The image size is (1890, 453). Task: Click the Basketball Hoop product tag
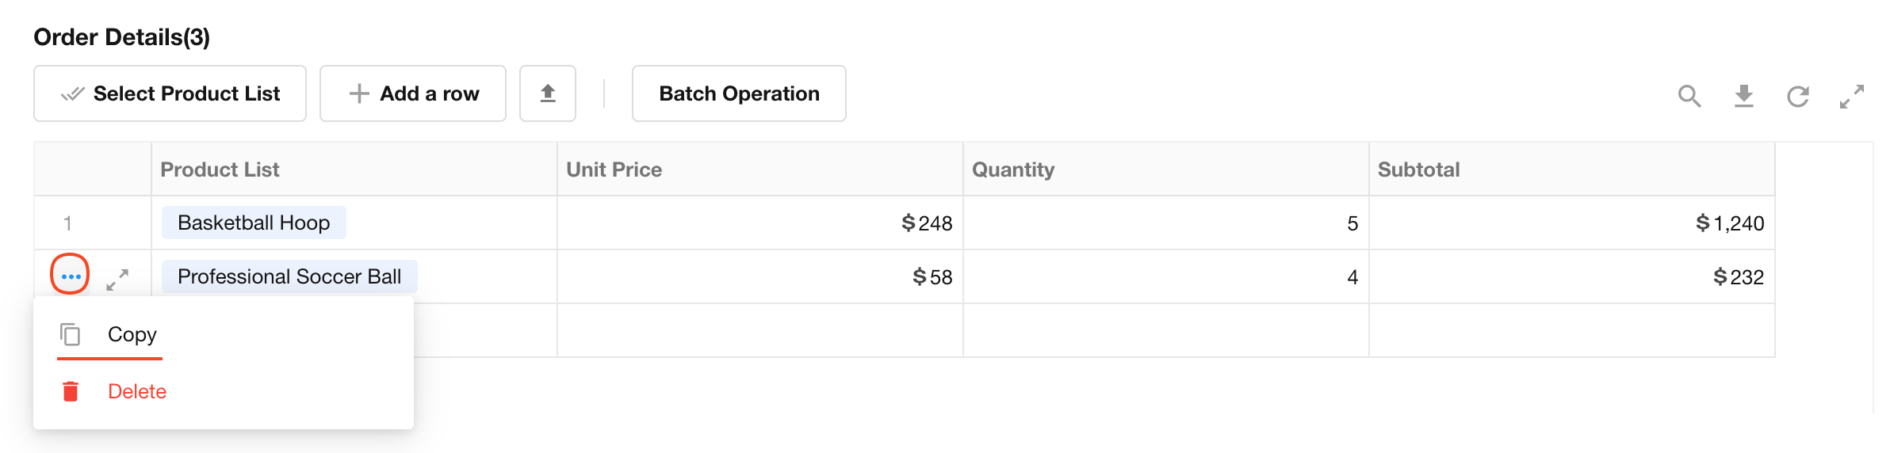(x=254, y=223)
